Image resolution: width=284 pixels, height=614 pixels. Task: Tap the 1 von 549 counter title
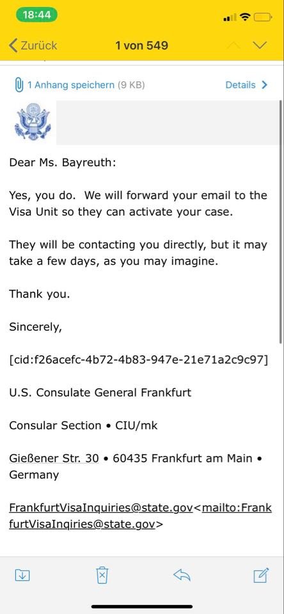coord(142,45)
